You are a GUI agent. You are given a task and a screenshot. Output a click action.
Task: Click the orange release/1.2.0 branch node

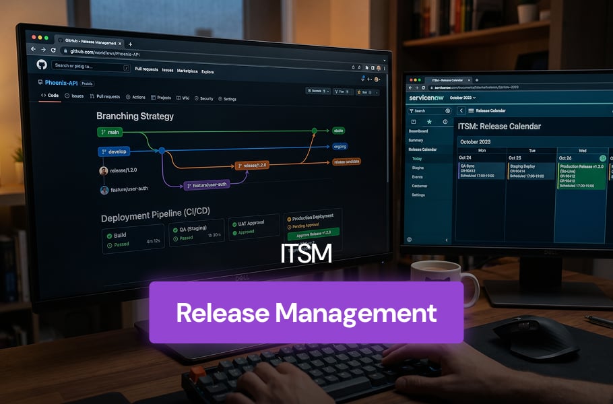pos(252,166)
